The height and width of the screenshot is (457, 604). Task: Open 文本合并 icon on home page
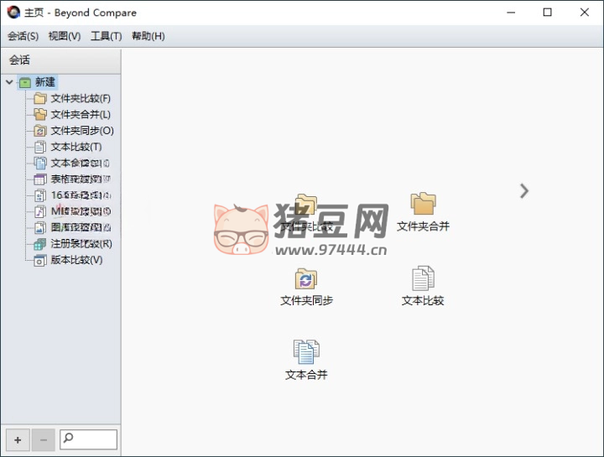coord(306,352)
